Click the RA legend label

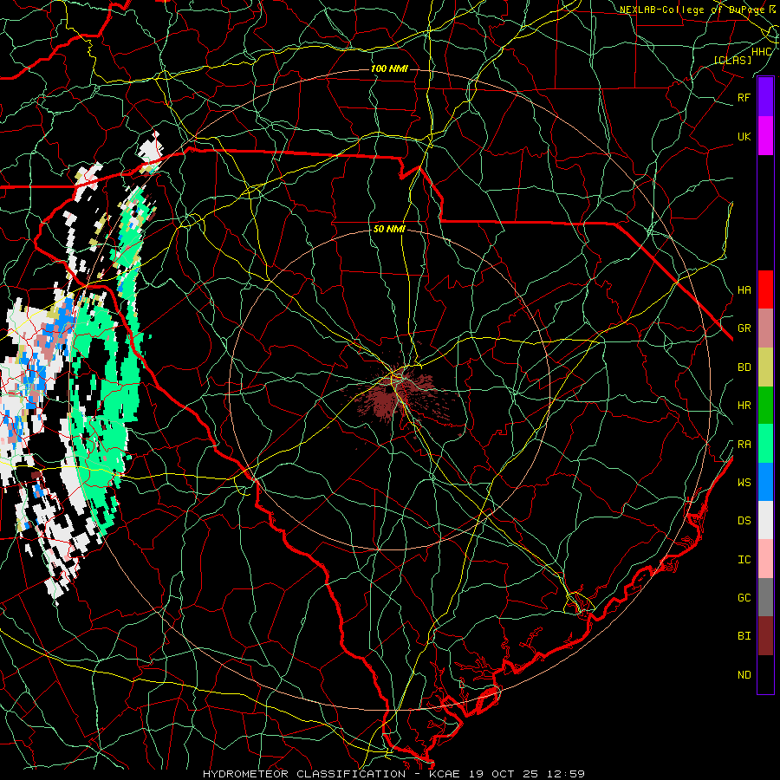[x=744, y=445]
